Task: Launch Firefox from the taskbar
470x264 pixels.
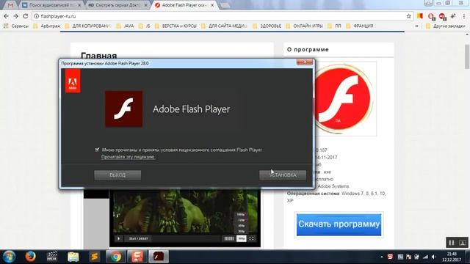Action: 30,257
